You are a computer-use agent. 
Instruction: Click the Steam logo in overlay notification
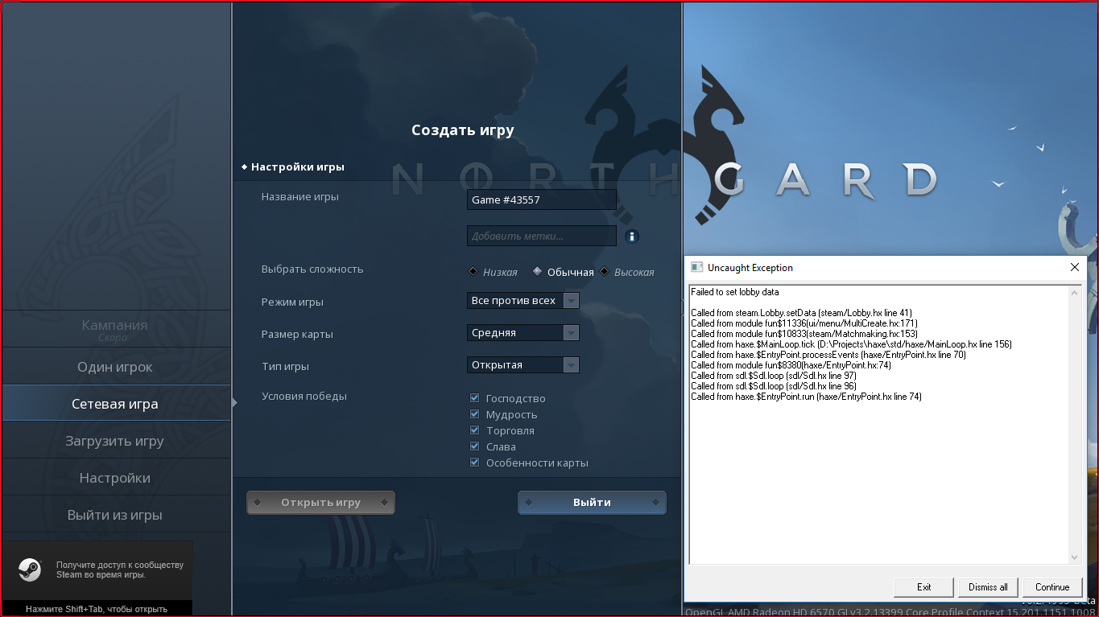click(x=30, y=570)
